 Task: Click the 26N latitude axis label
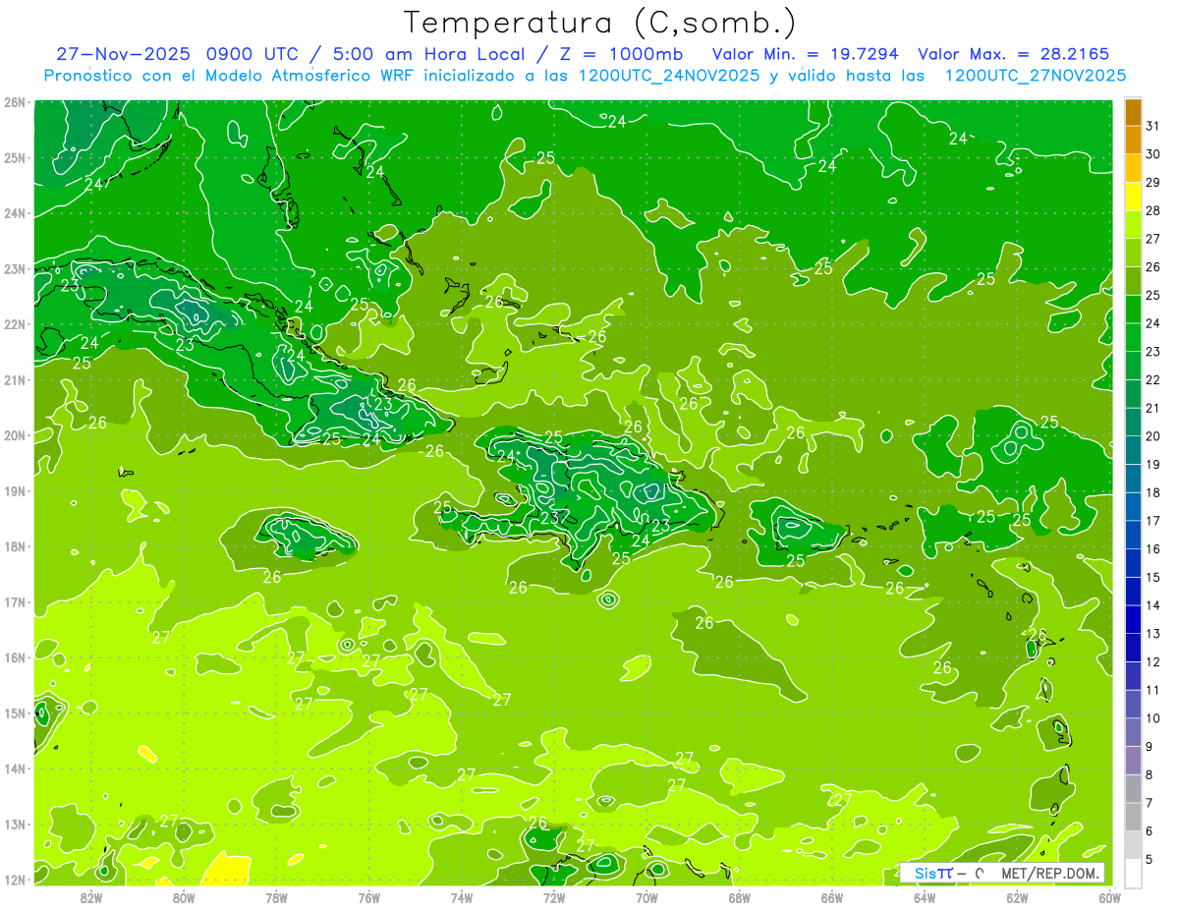click(14, 102)
